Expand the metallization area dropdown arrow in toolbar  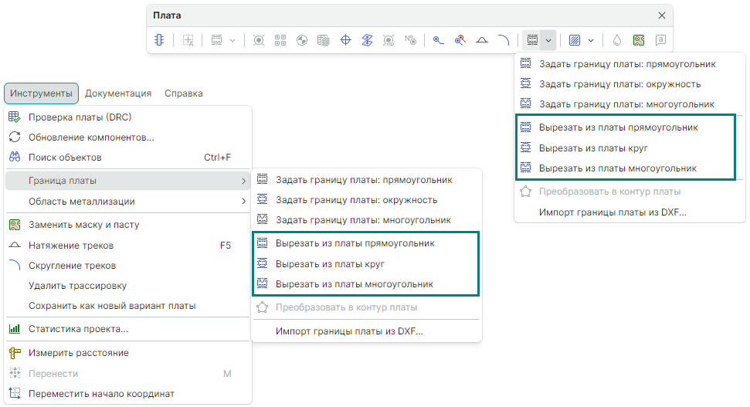pos(591,39)
